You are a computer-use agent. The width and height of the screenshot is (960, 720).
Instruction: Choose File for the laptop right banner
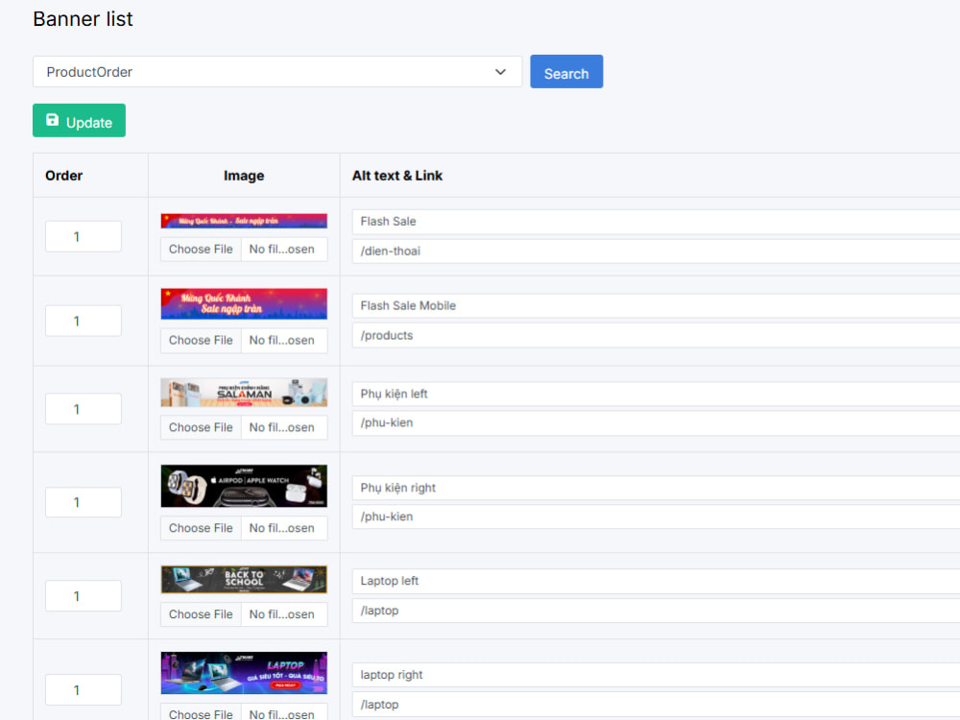(201, 712)
